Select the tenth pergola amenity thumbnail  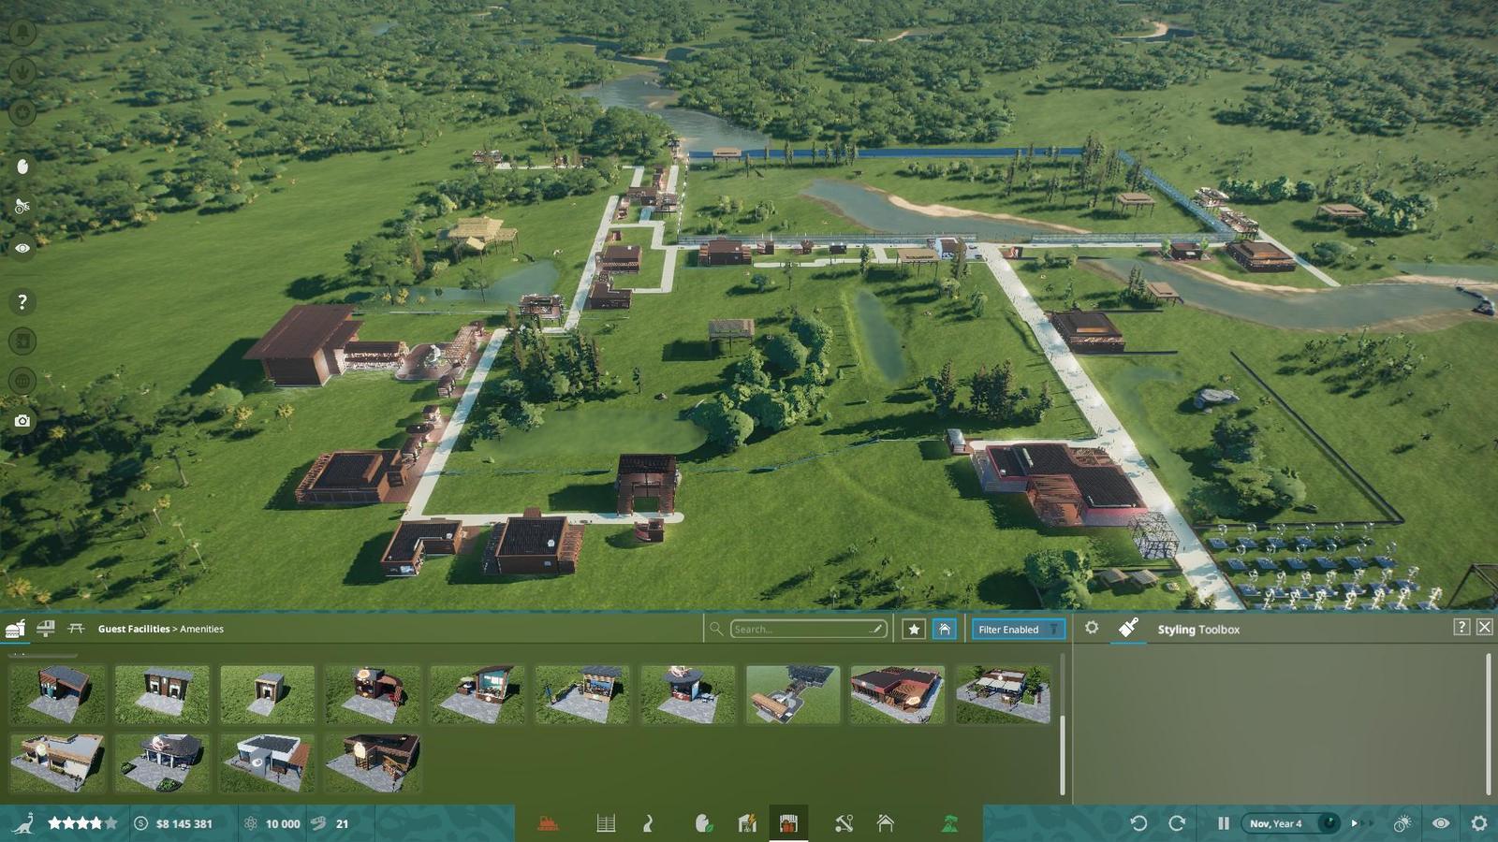pyautogui.click(x=1003, y=694)
